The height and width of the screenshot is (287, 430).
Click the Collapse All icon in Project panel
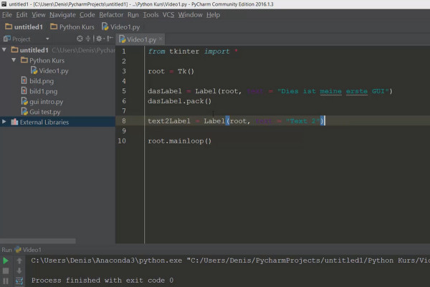click(x=88, y=39)
